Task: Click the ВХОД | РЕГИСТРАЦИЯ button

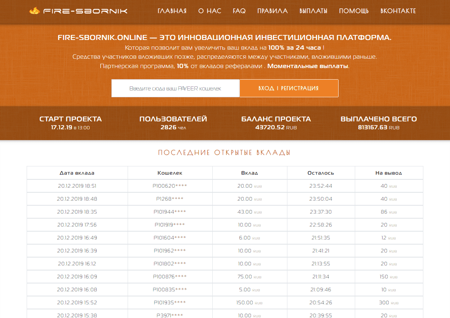Action: click(289, 88)
